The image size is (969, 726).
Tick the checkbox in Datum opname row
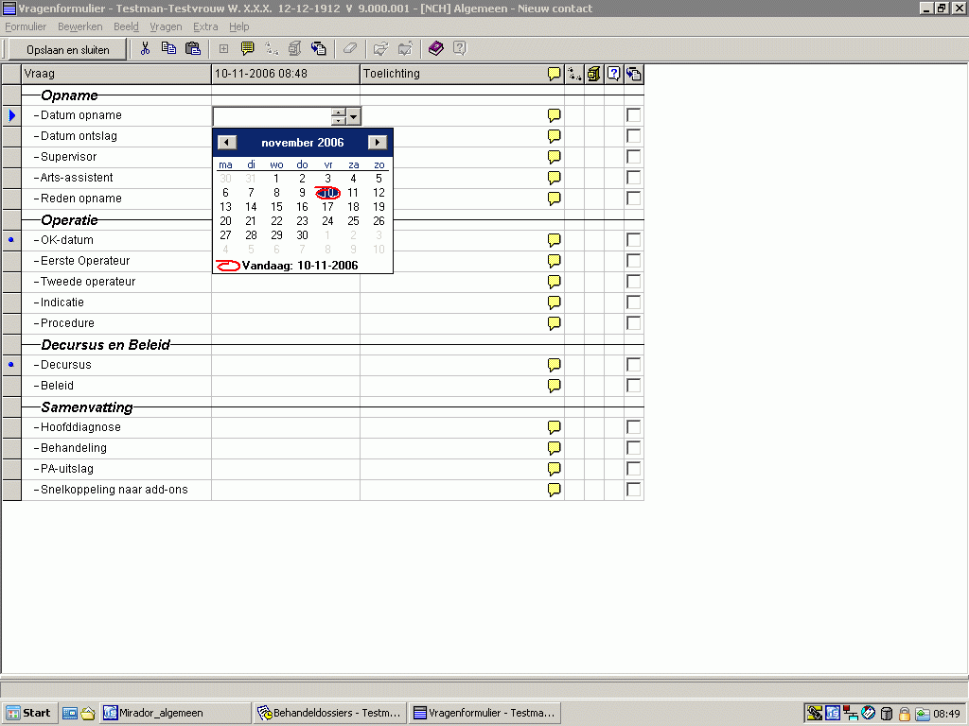point(634,115)
